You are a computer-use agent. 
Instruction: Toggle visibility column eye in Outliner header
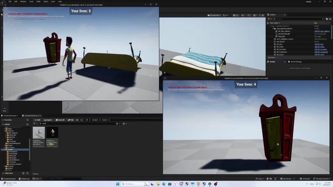pos(268,23)
